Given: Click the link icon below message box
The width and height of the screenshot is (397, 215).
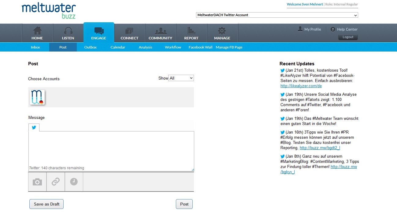Looking at the screenshot, I should point(56,182).
